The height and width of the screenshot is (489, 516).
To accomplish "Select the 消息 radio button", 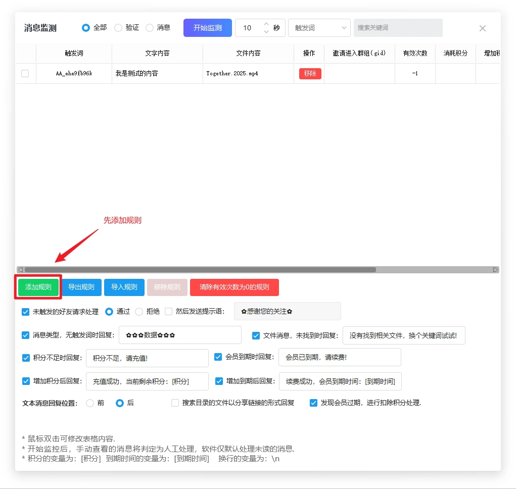I will point(150,28).
